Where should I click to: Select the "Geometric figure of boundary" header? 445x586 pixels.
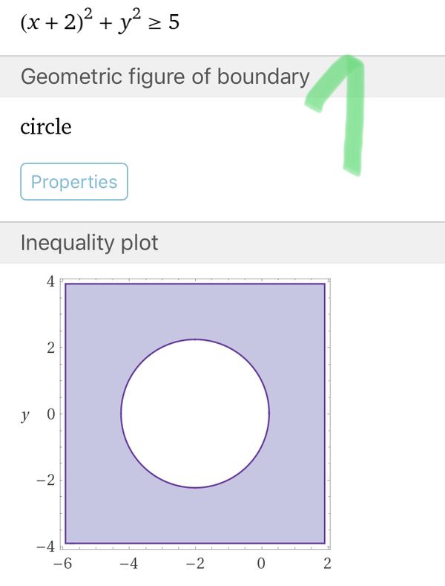(165, 76)
